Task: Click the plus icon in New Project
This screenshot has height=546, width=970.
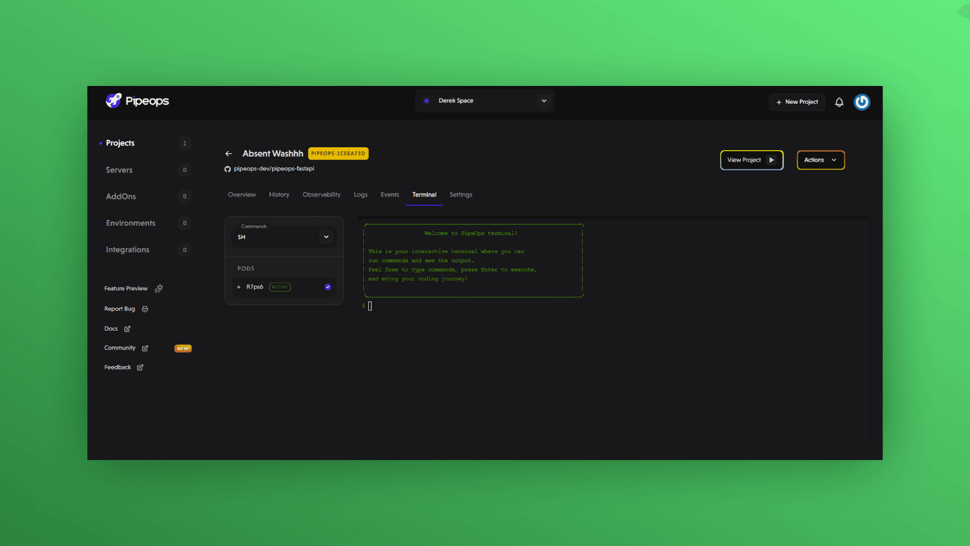Action: pyautogui.click(x=779, y=102)
